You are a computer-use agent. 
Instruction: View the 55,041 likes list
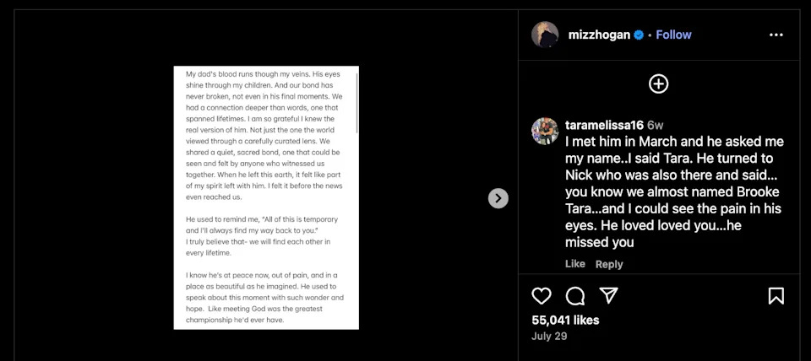coord(565,321)
